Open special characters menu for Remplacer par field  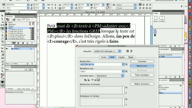tap(126, 71)
